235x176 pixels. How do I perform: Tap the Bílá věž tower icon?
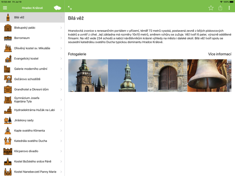point(8,17)
